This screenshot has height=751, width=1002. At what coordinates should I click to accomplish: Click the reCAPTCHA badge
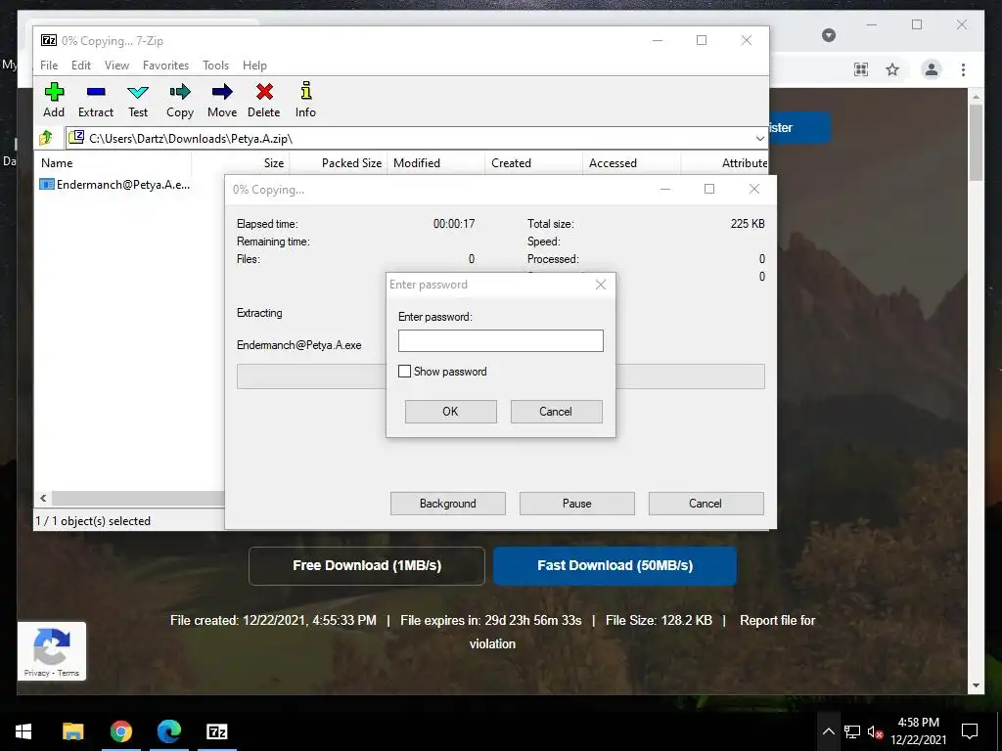pos(51,650)
